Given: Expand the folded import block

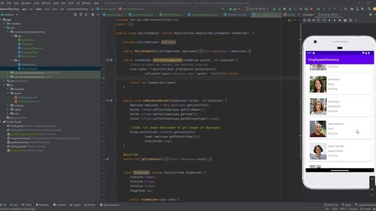Looking at the screenshot, I should (131, 24).
